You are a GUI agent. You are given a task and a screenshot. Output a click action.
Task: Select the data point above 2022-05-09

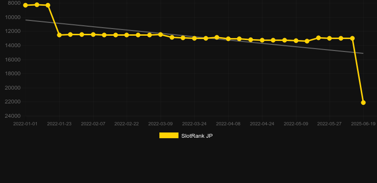(296, 41)
